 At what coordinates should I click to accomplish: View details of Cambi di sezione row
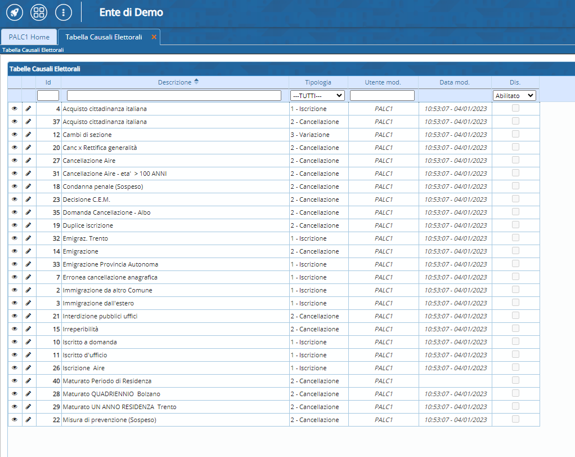(15, 135)
